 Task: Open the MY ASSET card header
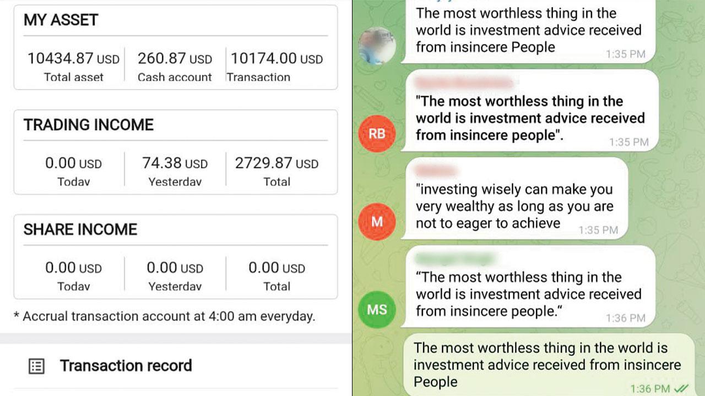(x=61, y=20)
